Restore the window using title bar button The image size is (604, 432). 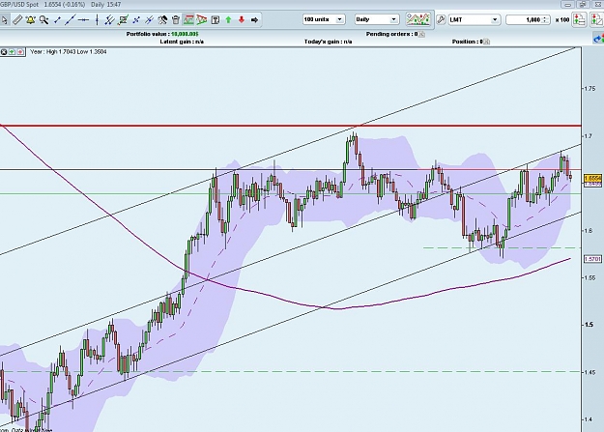(x=583, y=4)
